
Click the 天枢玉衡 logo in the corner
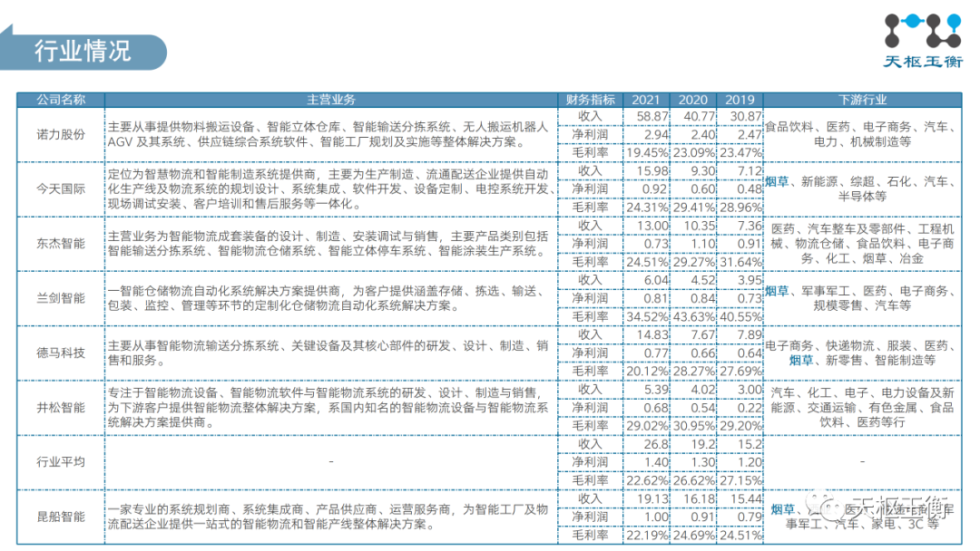point(921,42)
